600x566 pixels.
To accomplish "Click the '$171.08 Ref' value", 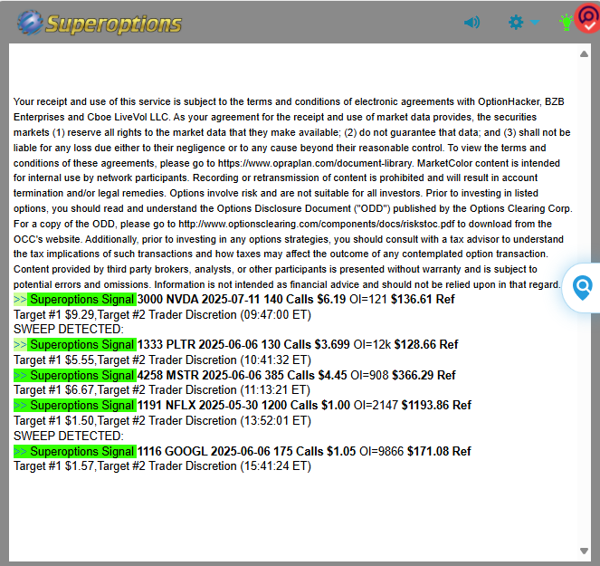I will point(439,451).
